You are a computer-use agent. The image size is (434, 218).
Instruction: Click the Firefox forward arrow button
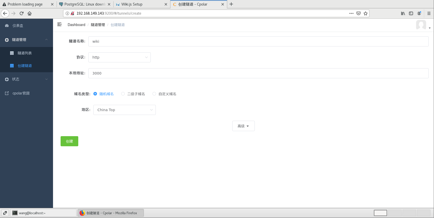pyautogui.click(x=14, y=13)
